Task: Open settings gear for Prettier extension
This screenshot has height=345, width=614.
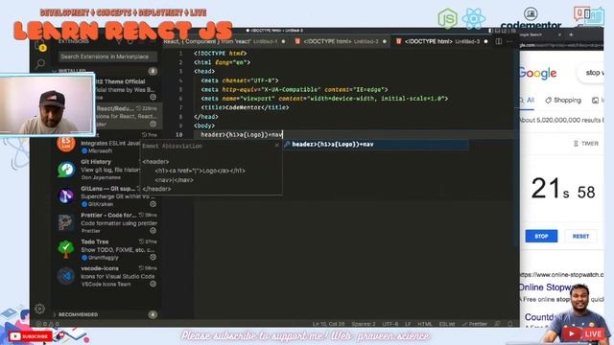Action: click(153, 231)
